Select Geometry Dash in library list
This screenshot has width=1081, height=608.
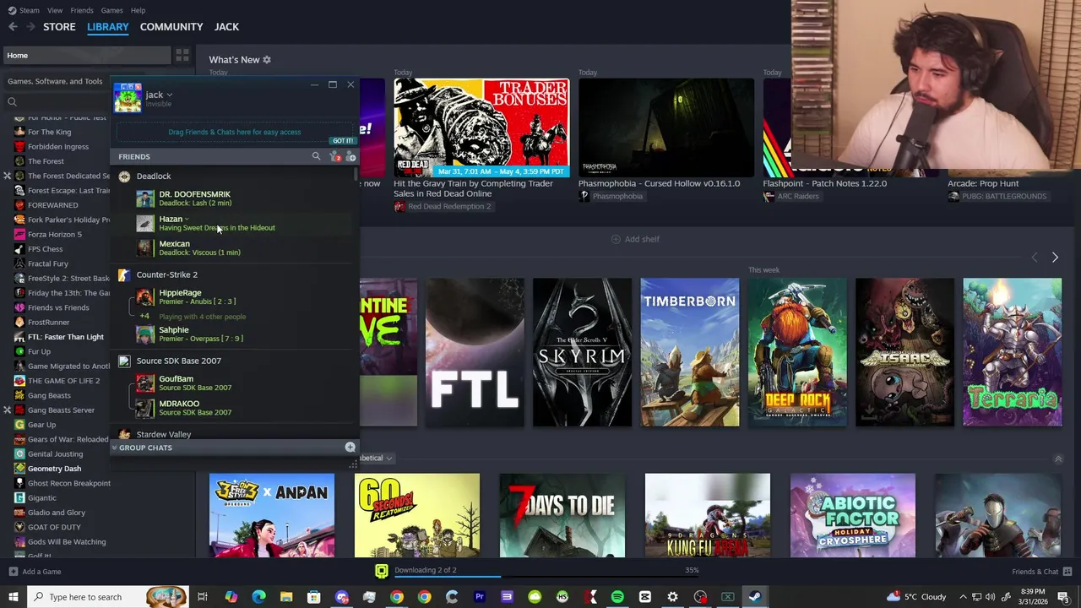click(x=55, y=469)
